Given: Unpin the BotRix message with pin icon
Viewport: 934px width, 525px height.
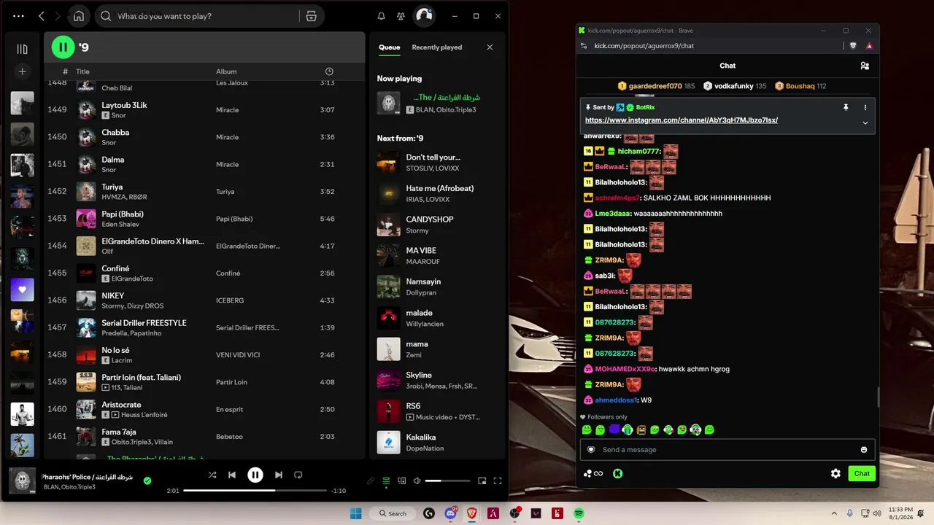Looking at the screenshot, I should click(846, 107).
